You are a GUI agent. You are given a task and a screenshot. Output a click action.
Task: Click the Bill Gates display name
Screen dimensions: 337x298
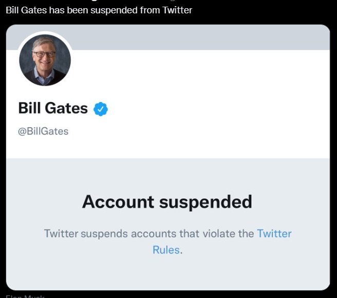(53, 108)
